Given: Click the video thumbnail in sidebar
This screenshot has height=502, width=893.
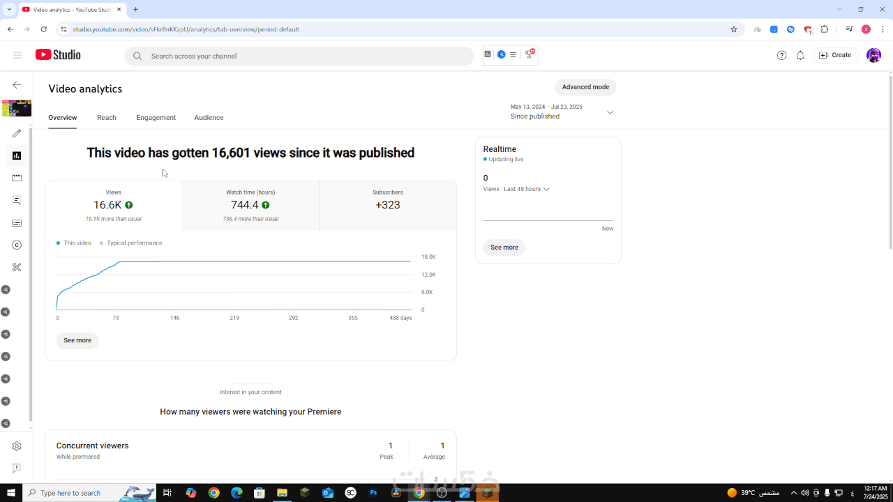Looking at the screenshot, I should (17, 108).
